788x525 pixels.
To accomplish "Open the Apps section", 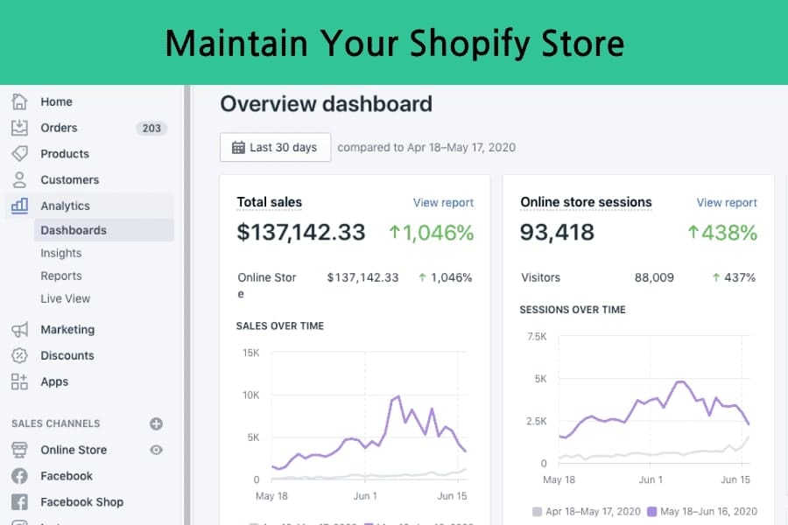I will [54, 381].
